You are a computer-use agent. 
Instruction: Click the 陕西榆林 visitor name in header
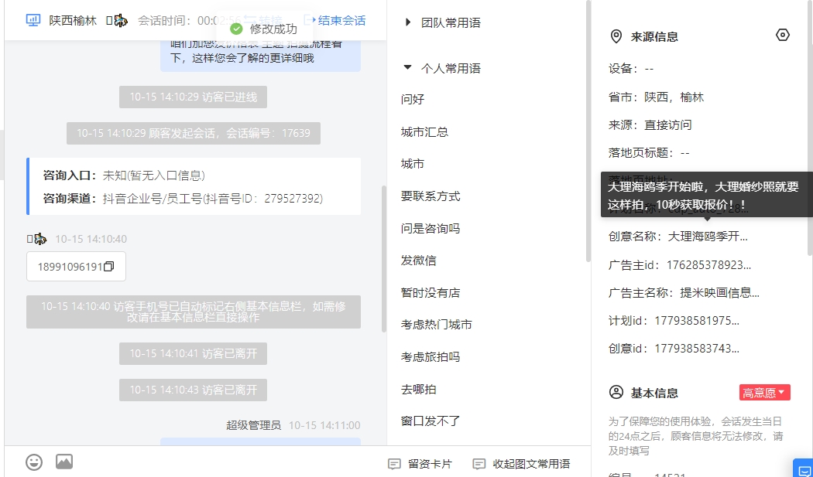[73, 21]
